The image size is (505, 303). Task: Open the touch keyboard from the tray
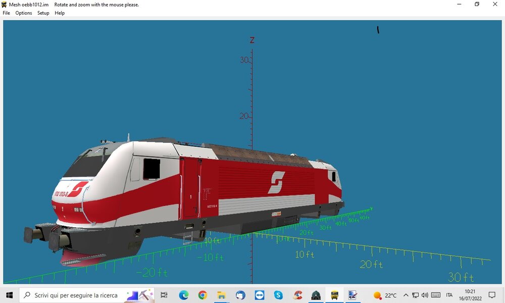pyautogui.click(x=436, y=295)
